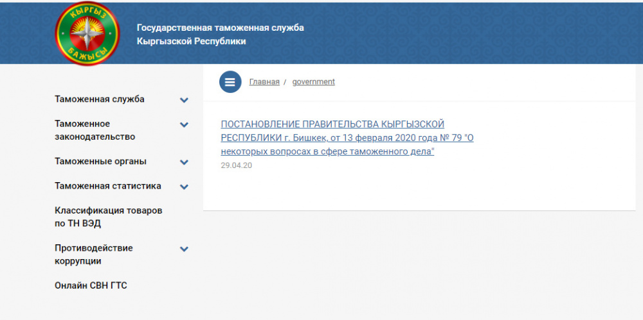The image size is (643, 320).
Task: Click the Kyrgyz customs emblem logo
Action: point(87,33)
